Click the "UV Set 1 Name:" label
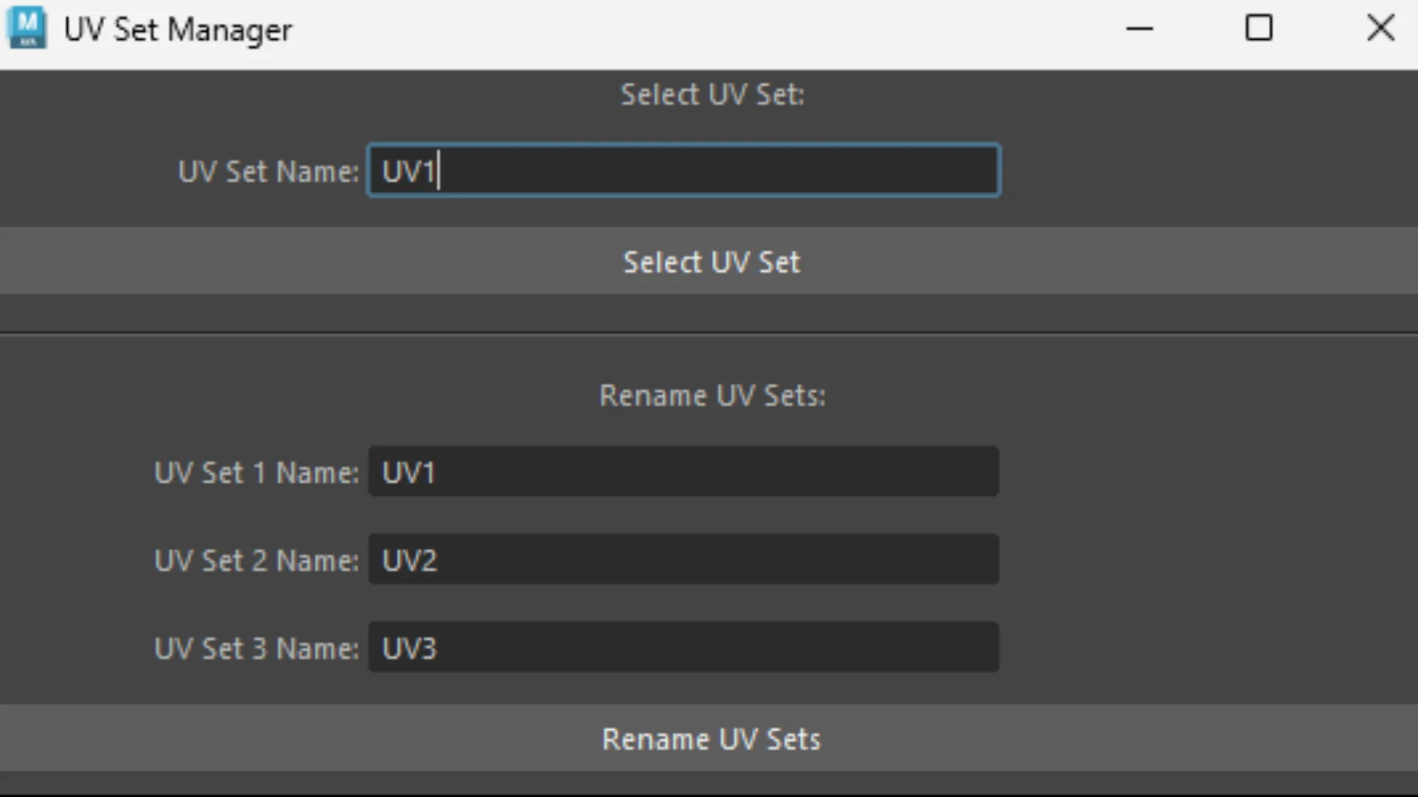Viewport: 1418px width, 797px height. pos(256,473)
